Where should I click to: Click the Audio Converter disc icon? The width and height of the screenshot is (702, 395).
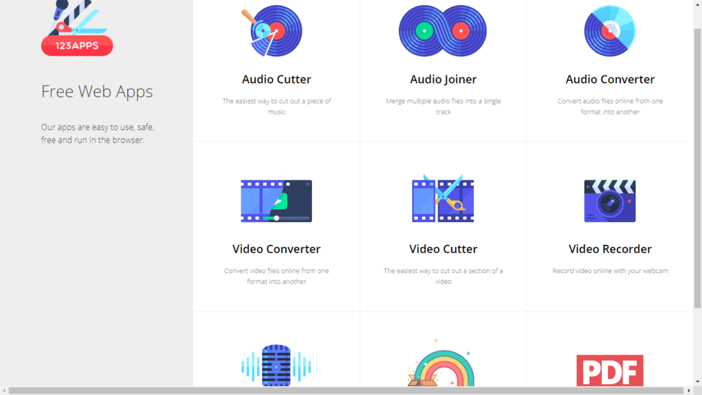tap(609, 31)
